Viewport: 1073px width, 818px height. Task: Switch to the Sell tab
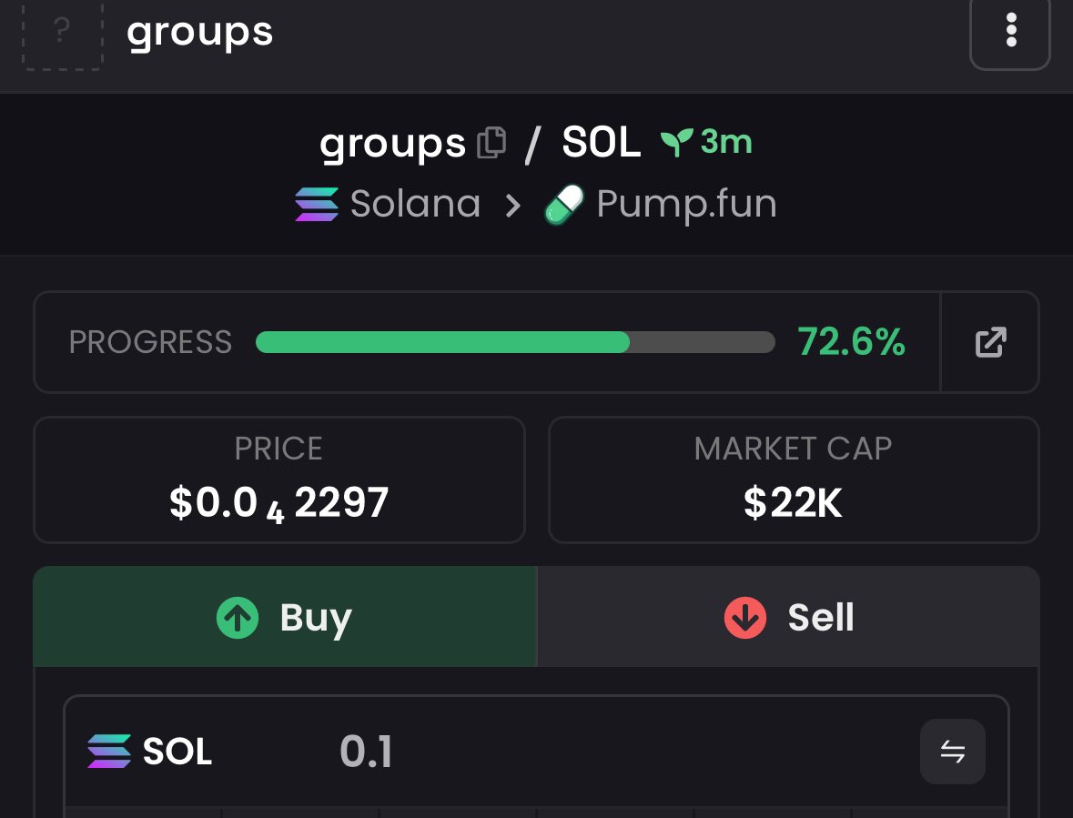pyautogui.click(x=788, y=616)
